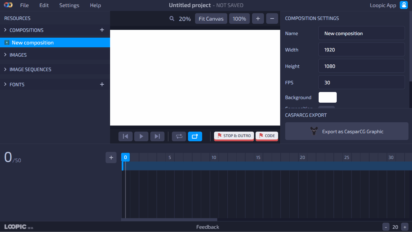
Task: Toggle the highlighted blue play-once button
Action: pyautogui.click(x=195, y=136)
